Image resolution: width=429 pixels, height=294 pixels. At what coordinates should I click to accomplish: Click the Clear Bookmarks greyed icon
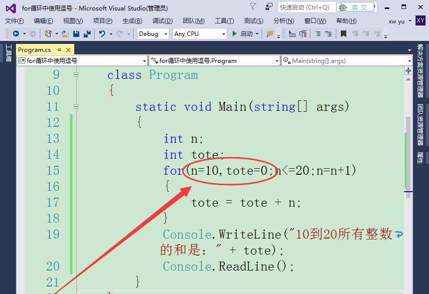pos(377,34)
